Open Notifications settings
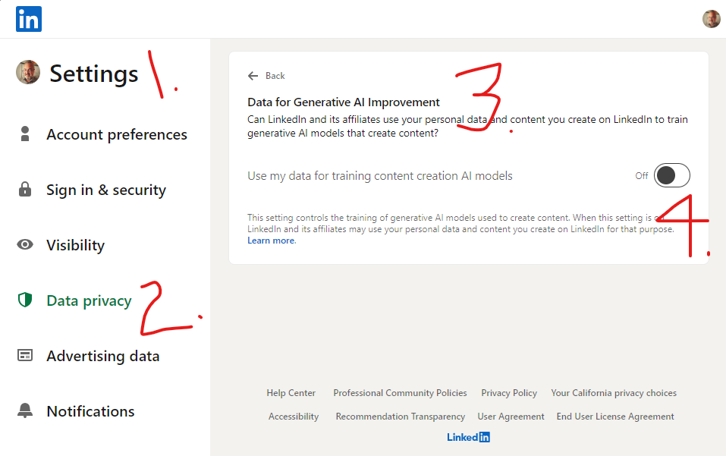 [90, 411]
